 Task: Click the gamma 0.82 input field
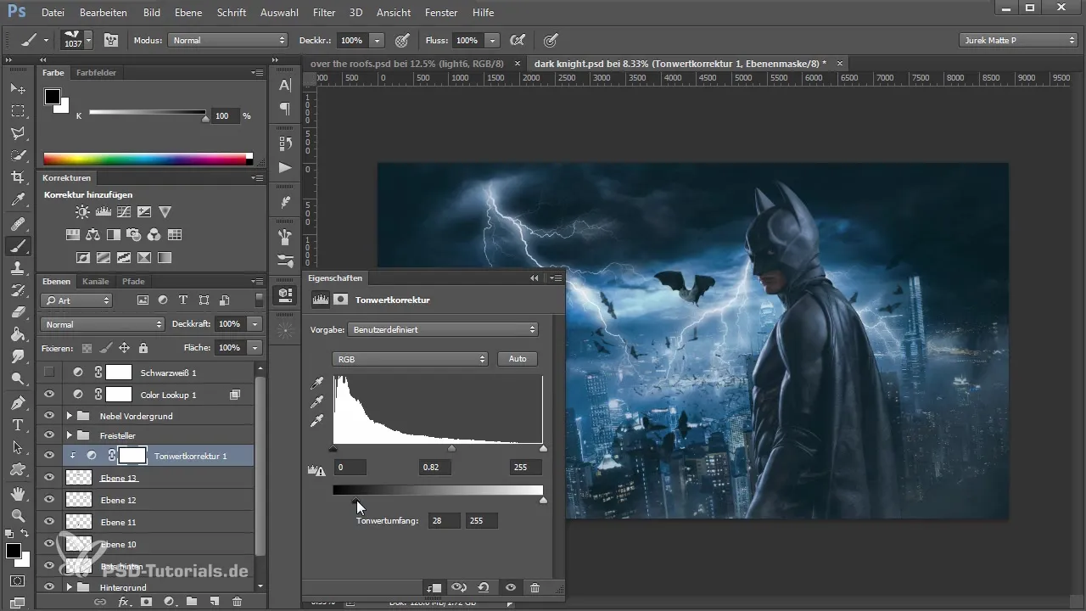point(435,468)
